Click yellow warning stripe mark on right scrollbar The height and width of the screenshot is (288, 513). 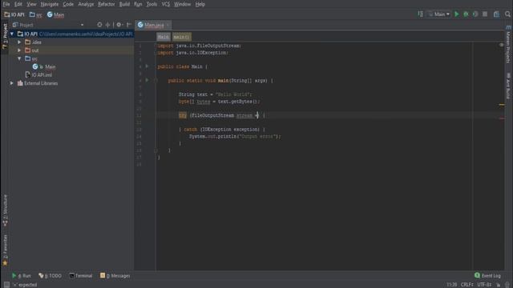pos(502,105)
